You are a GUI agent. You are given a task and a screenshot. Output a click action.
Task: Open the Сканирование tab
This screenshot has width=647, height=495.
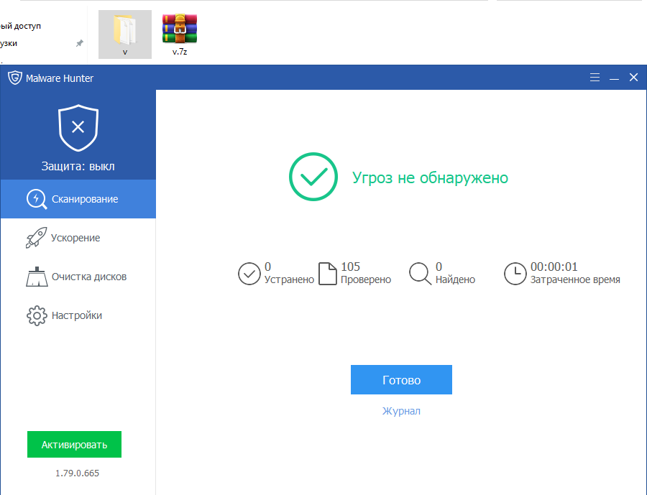coord(78,199)
